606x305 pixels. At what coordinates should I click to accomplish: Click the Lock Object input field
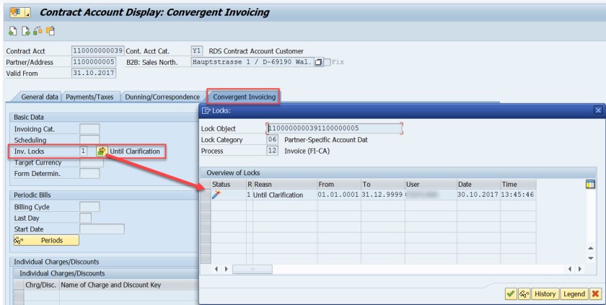click(334, 128)
